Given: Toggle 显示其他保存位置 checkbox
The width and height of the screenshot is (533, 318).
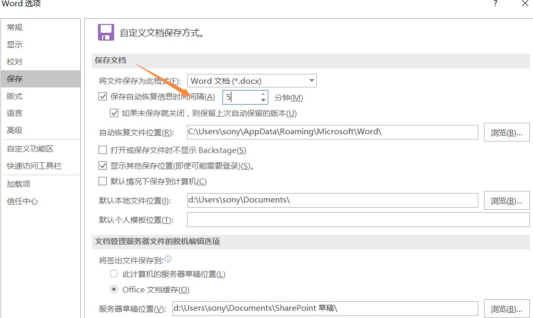Looking at the screenshot, I should click(x=103, y=166).
